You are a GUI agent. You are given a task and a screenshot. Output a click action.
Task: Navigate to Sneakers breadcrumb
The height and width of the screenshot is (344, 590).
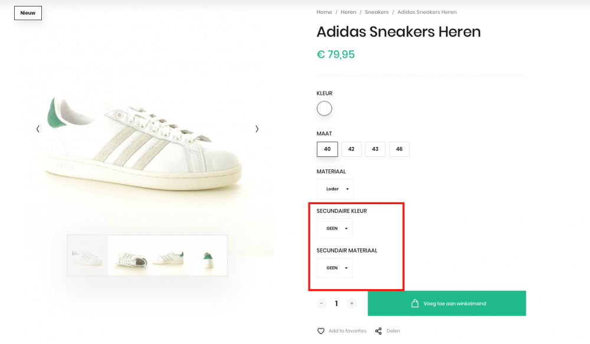[x=376, y=12]
